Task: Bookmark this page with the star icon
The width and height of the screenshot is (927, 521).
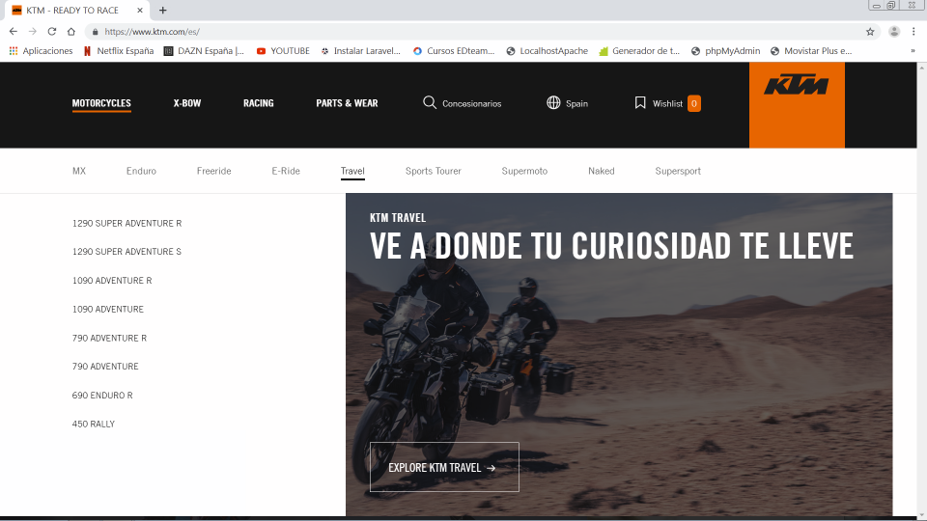Action: tap(870, 32)
